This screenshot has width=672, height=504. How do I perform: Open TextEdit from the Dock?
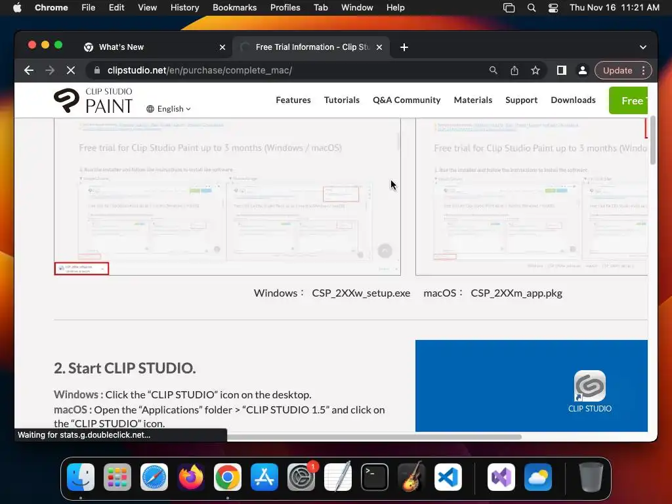pos(338,477)
